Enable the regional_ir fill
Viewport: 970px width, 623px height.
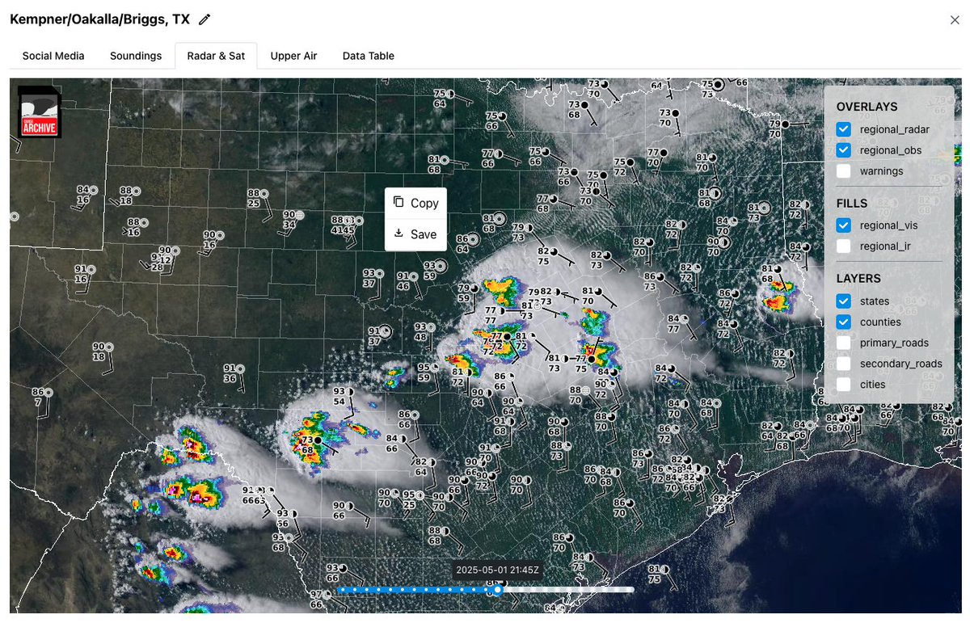[x=843, y=246]
